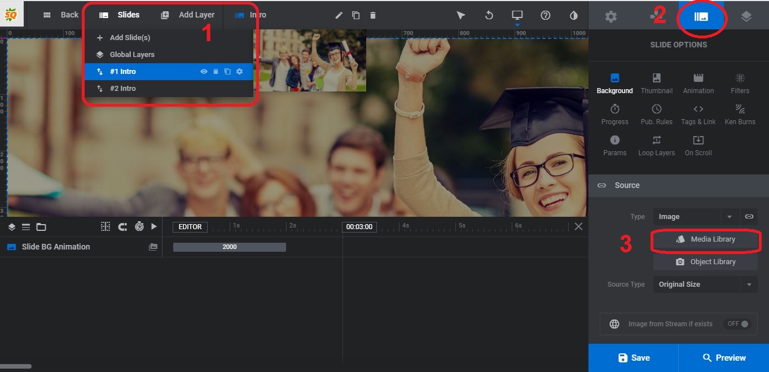Screen dimensions: 769x372
Task: Click the Preview button
Action: click(x=724, y=358)
